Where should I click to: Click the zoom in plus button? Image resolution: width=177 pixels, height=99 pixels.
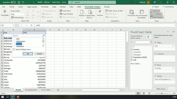coord(170,93)
